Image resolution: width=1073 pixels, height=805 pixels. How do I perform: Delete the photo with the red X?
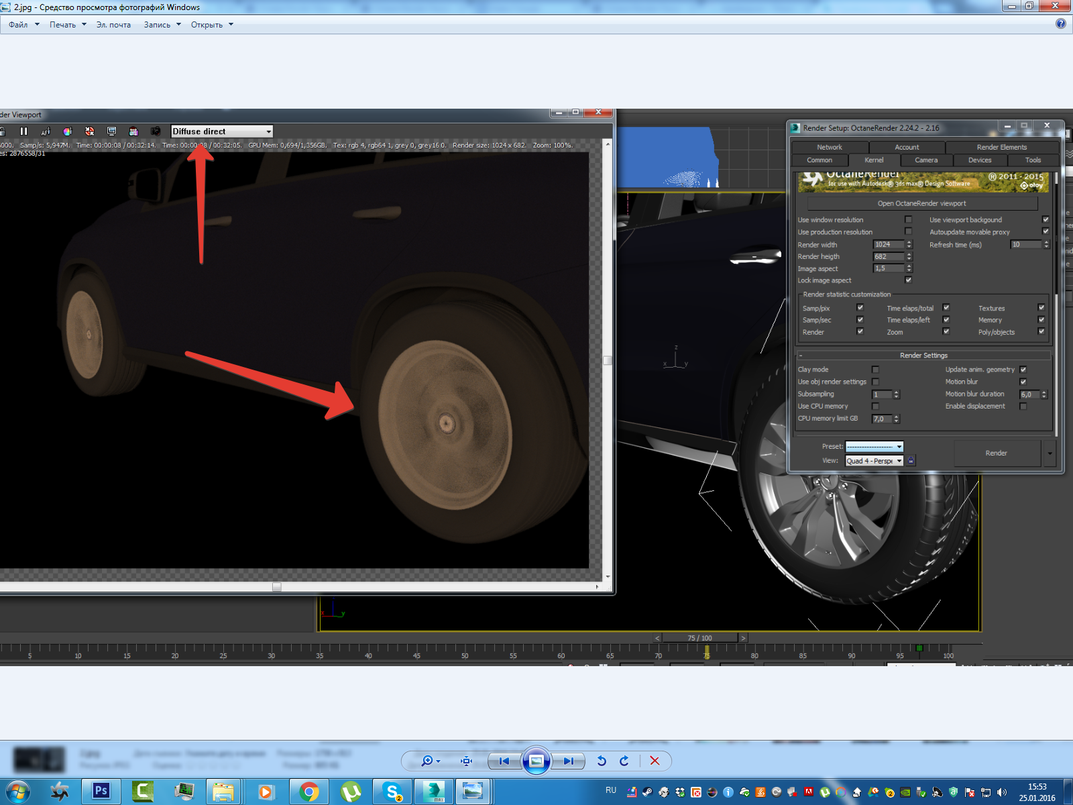[655, 761]
